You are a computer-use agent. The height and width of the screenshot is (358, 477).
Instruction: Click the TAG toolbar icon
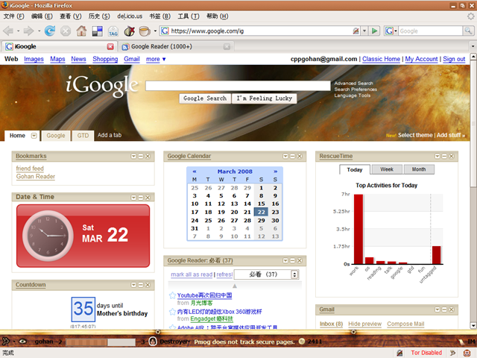(113, 31)
